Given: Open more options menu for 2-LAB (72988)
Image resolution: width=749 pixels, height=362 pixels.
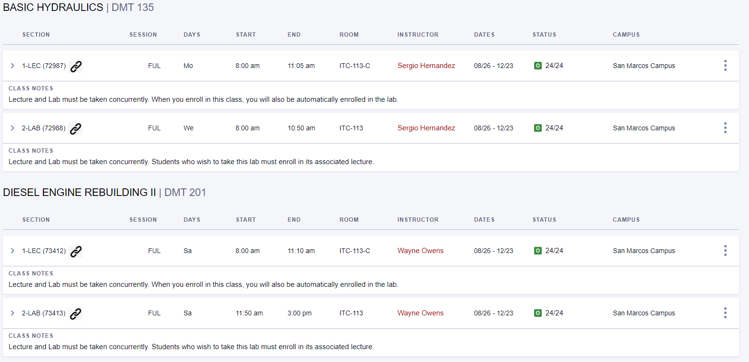Looking at the screenshot, I should pos(725,128).
